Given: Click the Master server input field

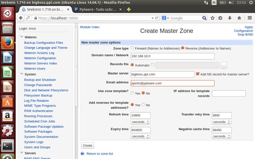Looking at the screenshot, I should [x=162, y=74].
